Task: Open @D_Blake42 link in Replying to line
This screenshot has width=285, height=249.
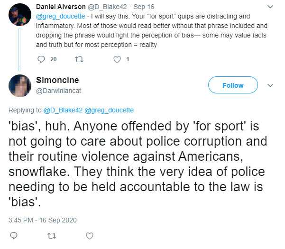Action: 63,110
